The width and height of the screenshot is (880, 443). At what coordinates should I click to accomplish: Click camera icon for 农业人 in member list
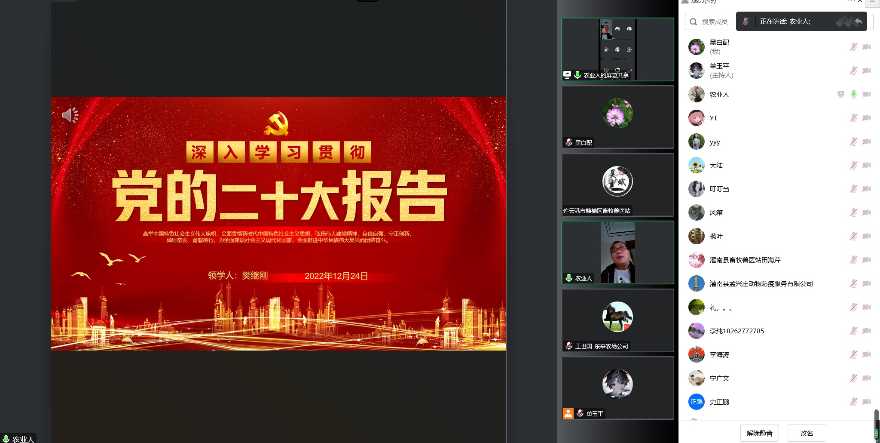[867, 94]
